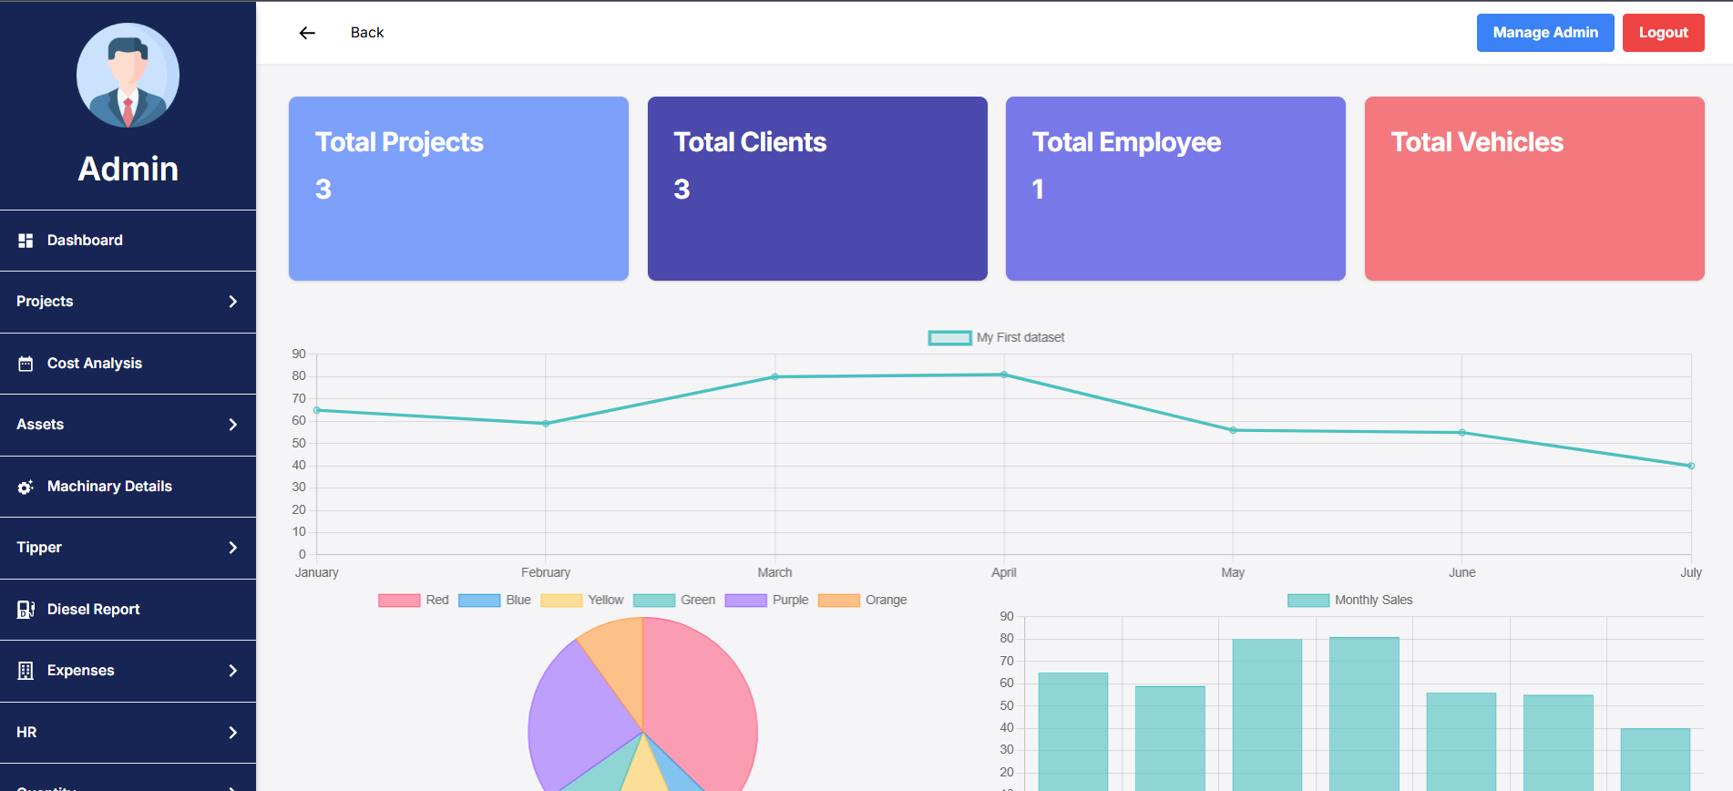The image size is (1733, 791).
Task: Open the Total Vehicles card
Action: 1534,189
